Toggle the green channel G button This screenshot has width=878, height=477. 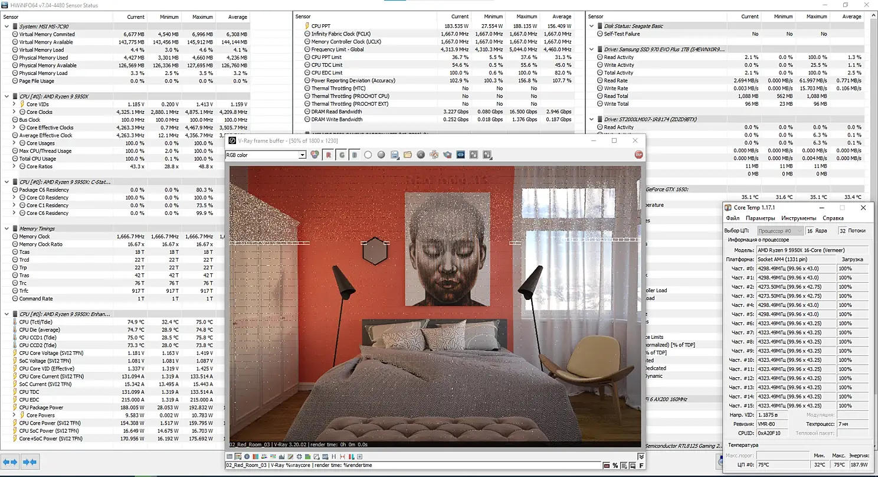[x=342, y=155]
